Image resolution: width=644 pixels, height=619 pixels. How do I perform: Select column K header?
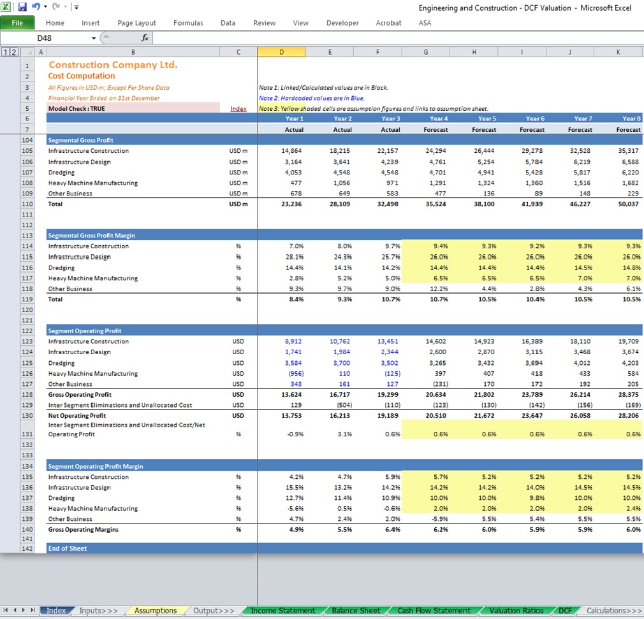[x=618, y=52]
